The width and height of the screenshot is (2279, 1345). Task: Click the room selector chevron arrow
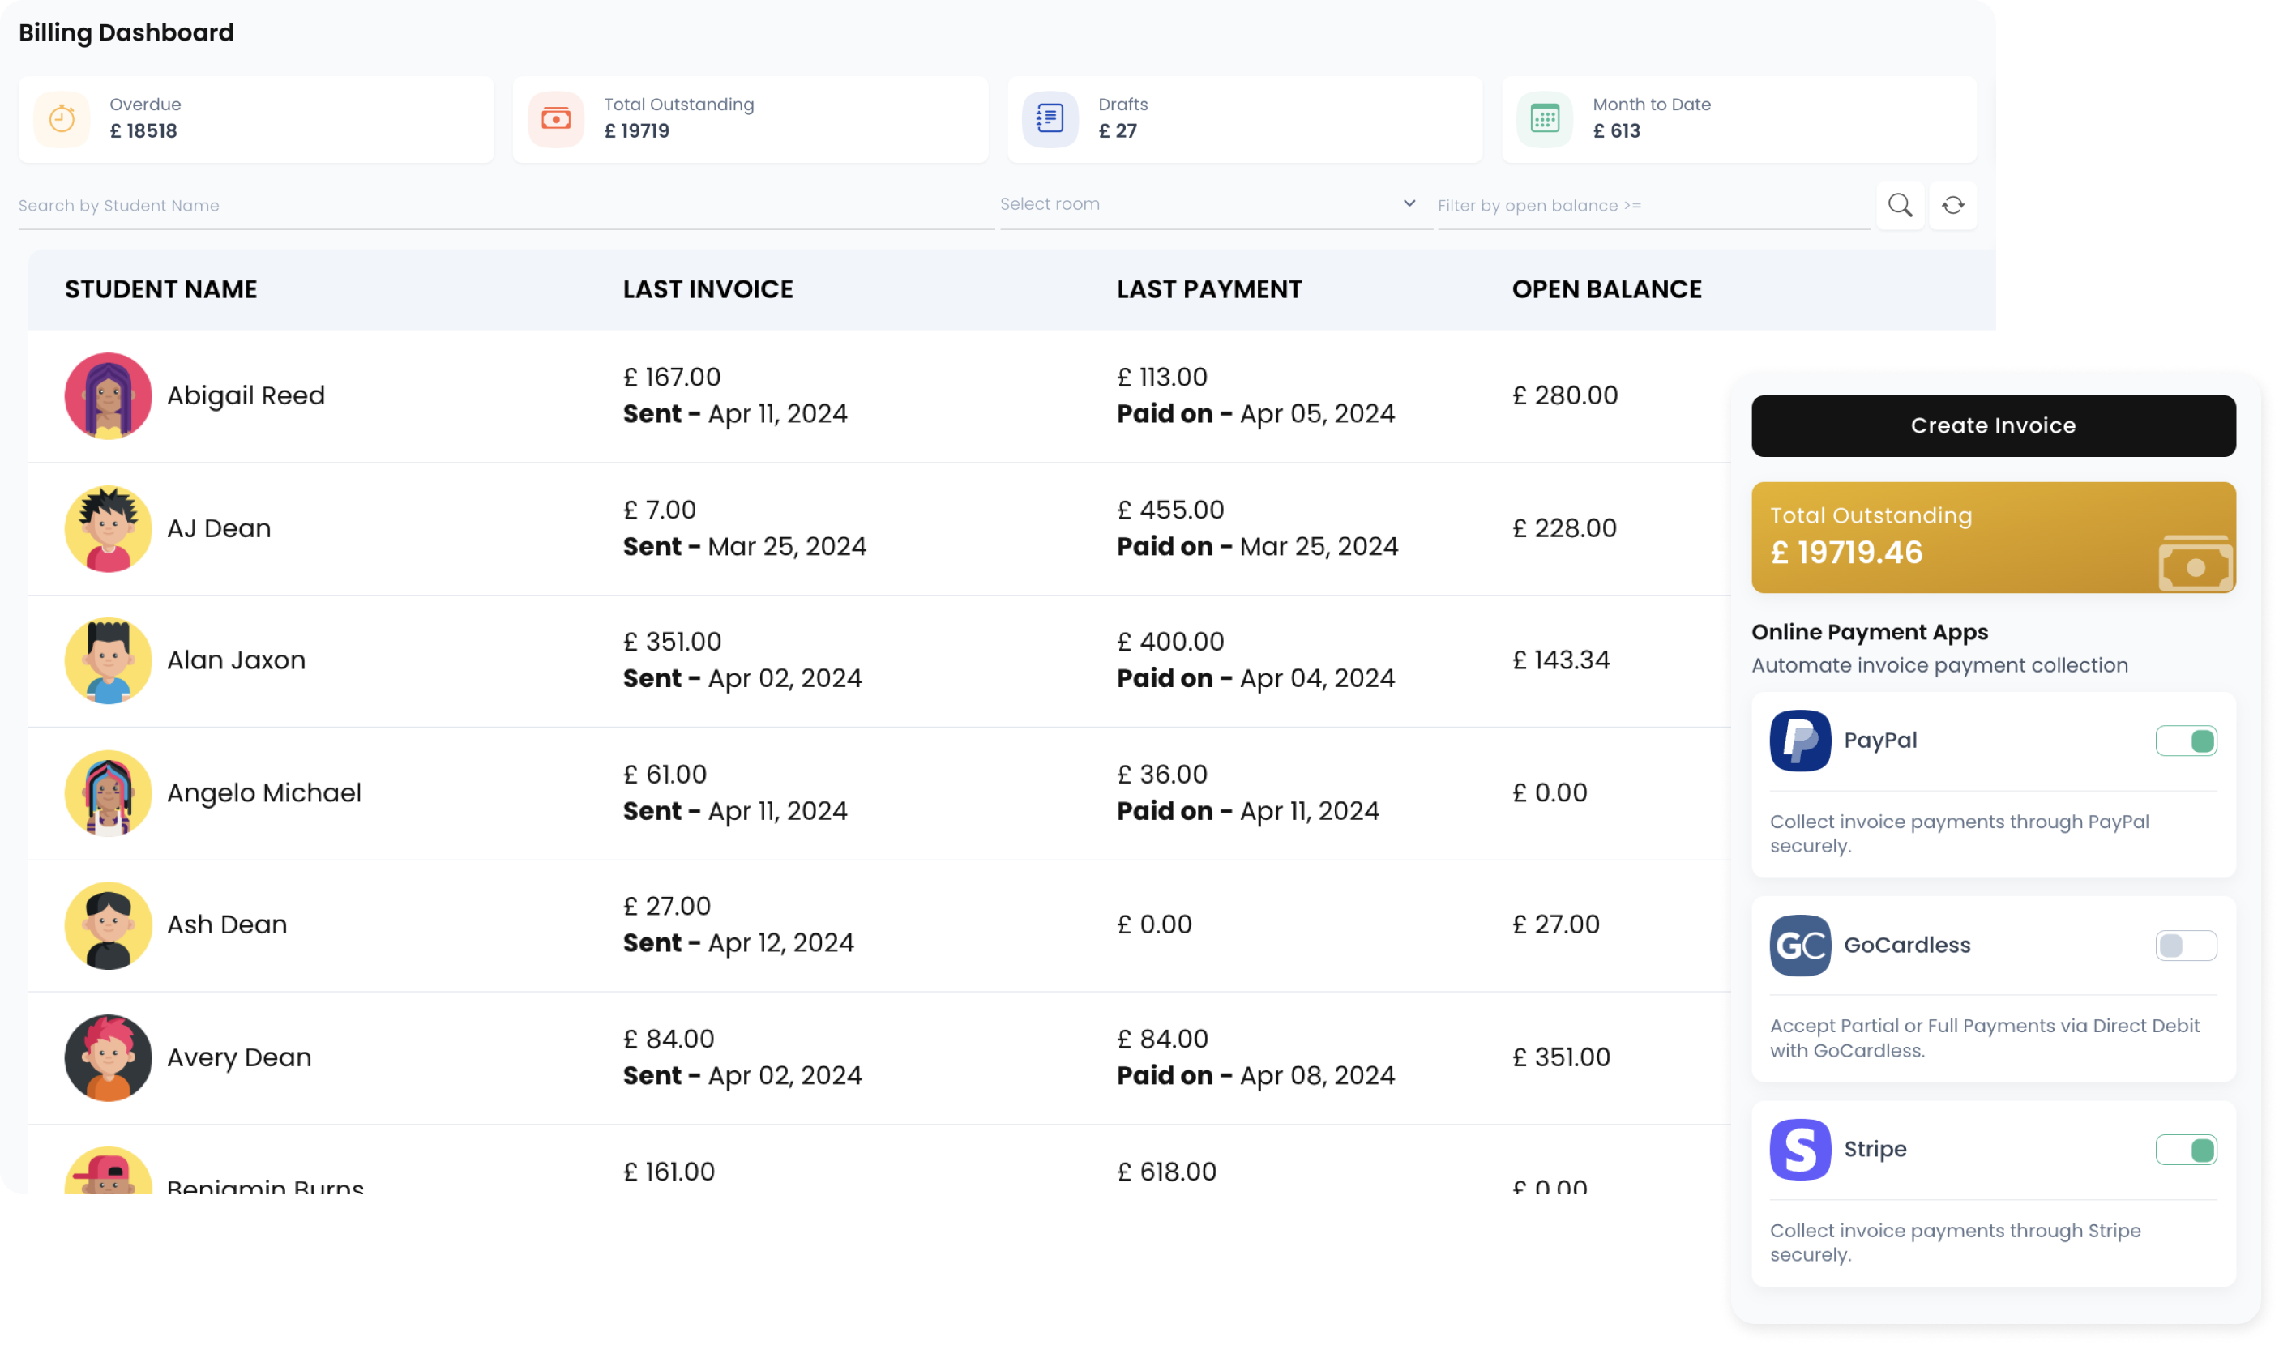1406,203
